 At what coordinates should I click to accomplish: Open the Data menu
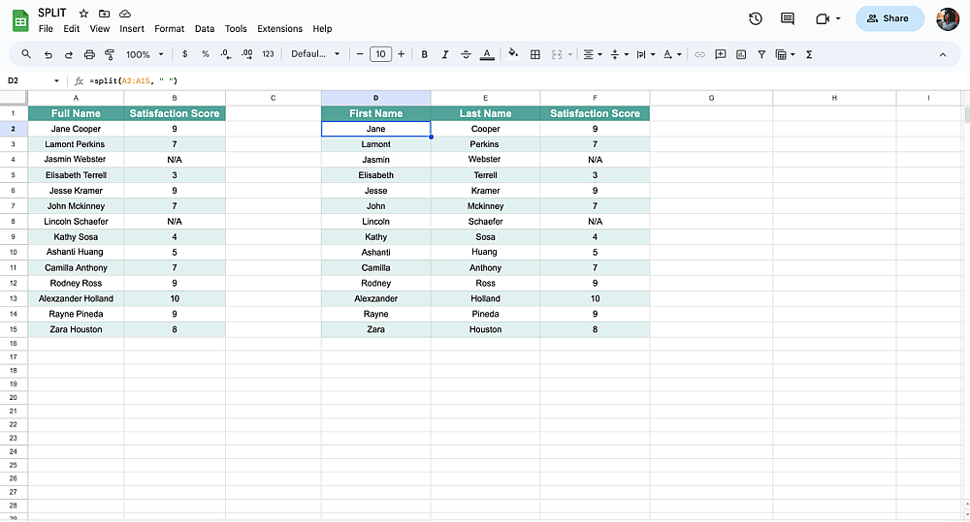tap(204, 28)
